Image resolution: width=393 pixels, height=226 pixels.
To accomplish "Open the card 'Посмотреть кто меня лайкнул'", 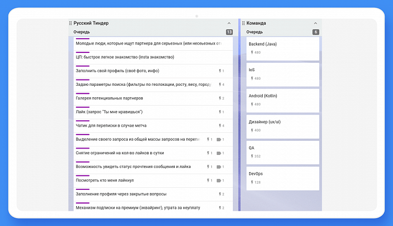I will pyautogui.click(x=153, y=180).
